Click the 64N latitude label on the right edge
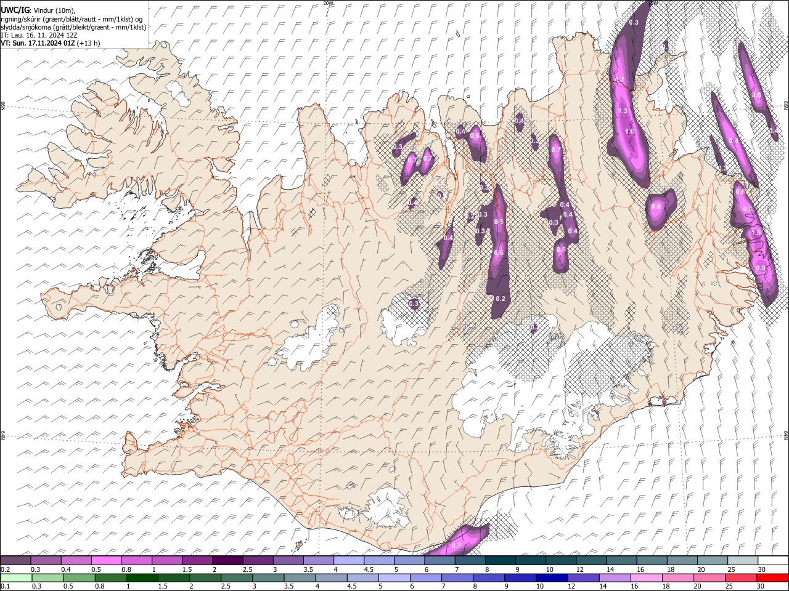This screenshot has width=789, height=591. click(x=786, y=435)
